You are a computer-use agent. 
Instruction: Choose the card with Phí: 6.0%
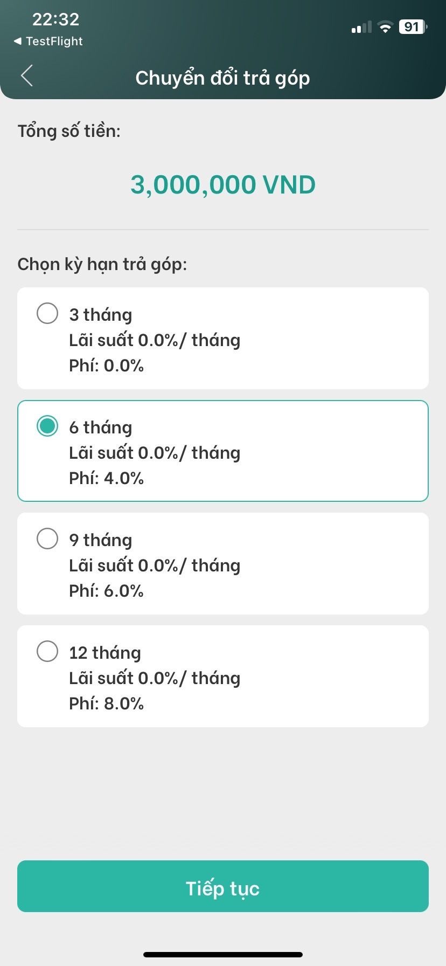pyautogui.click(x=223, y=564)
